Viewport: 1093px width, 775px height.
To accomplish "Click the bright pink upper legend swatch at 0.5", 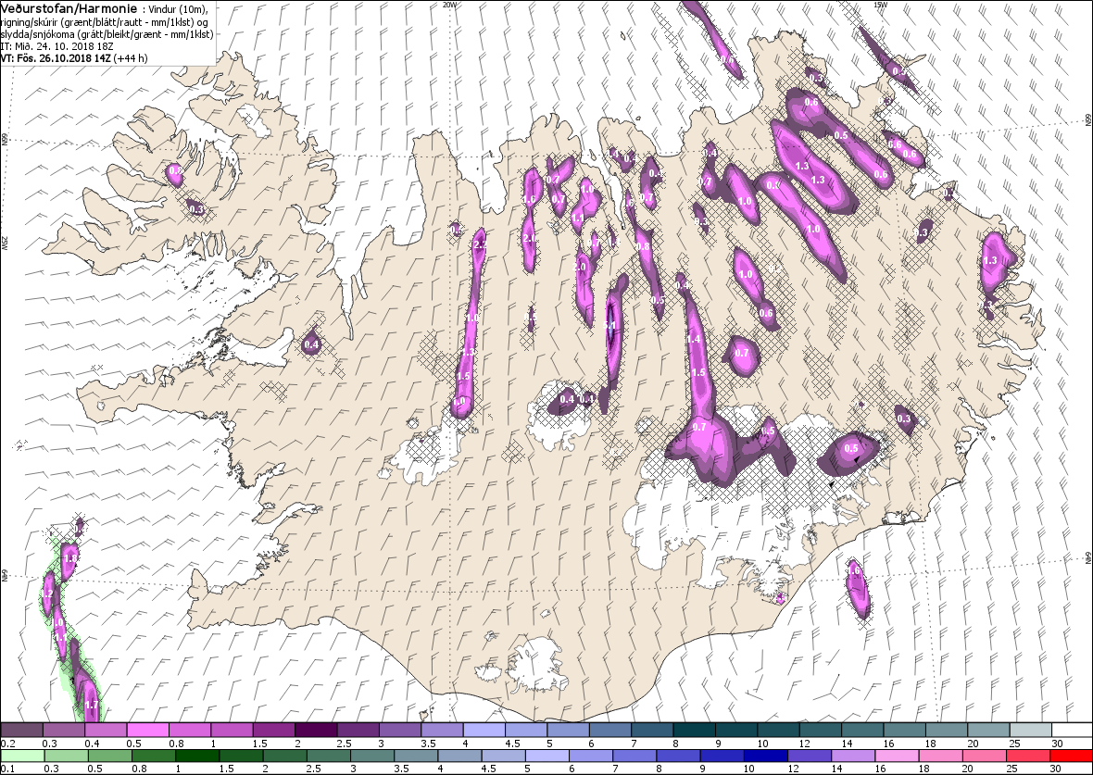I will point(148,730).
